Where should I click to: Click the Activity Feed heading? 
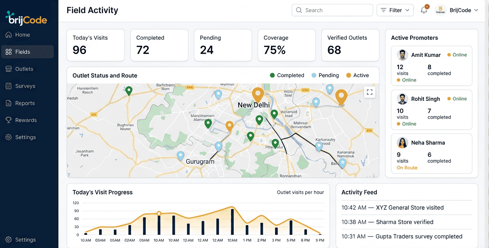(359, 192)
